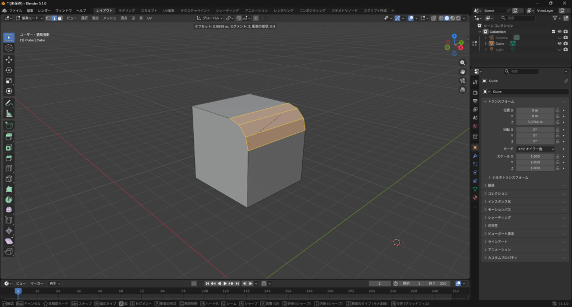Click the viewport zoom magnifier icon

463,63
